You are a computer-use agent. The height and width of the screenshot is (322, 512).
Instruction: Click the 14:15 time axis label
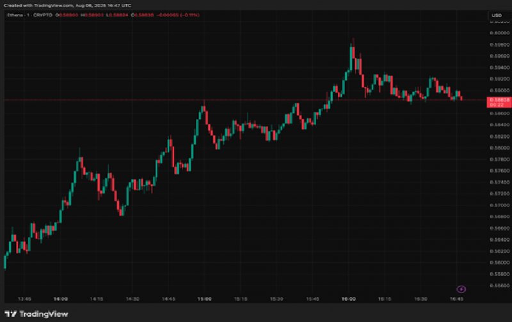(x=97, y=299)
